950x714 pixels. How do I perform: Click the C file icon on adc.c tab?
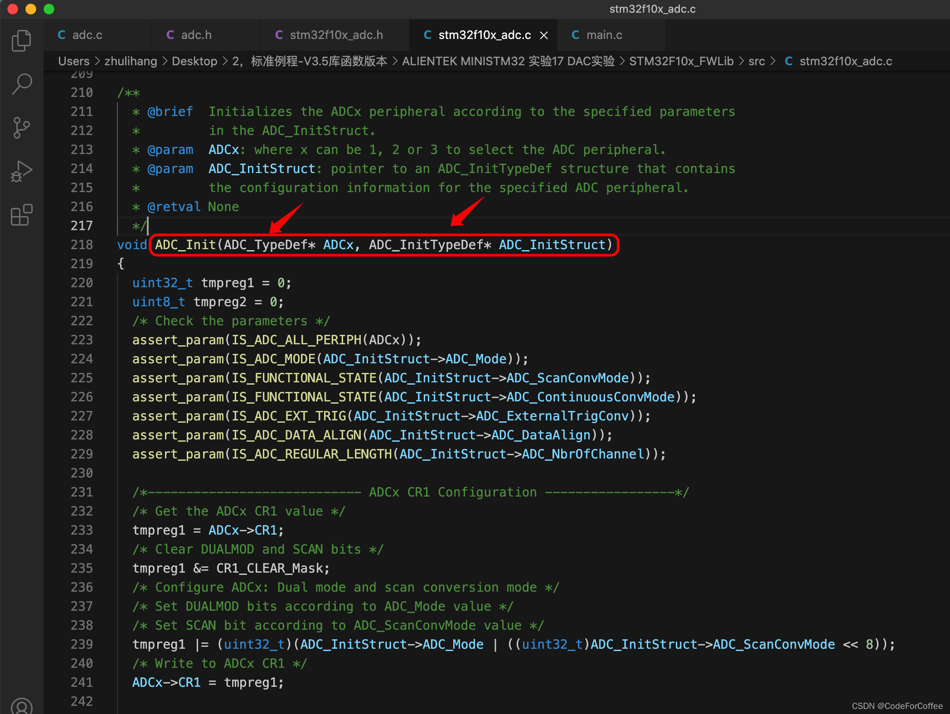click(62, 35)
